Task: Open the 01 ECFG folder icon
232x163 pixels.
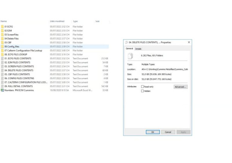Action: (2, 27)
